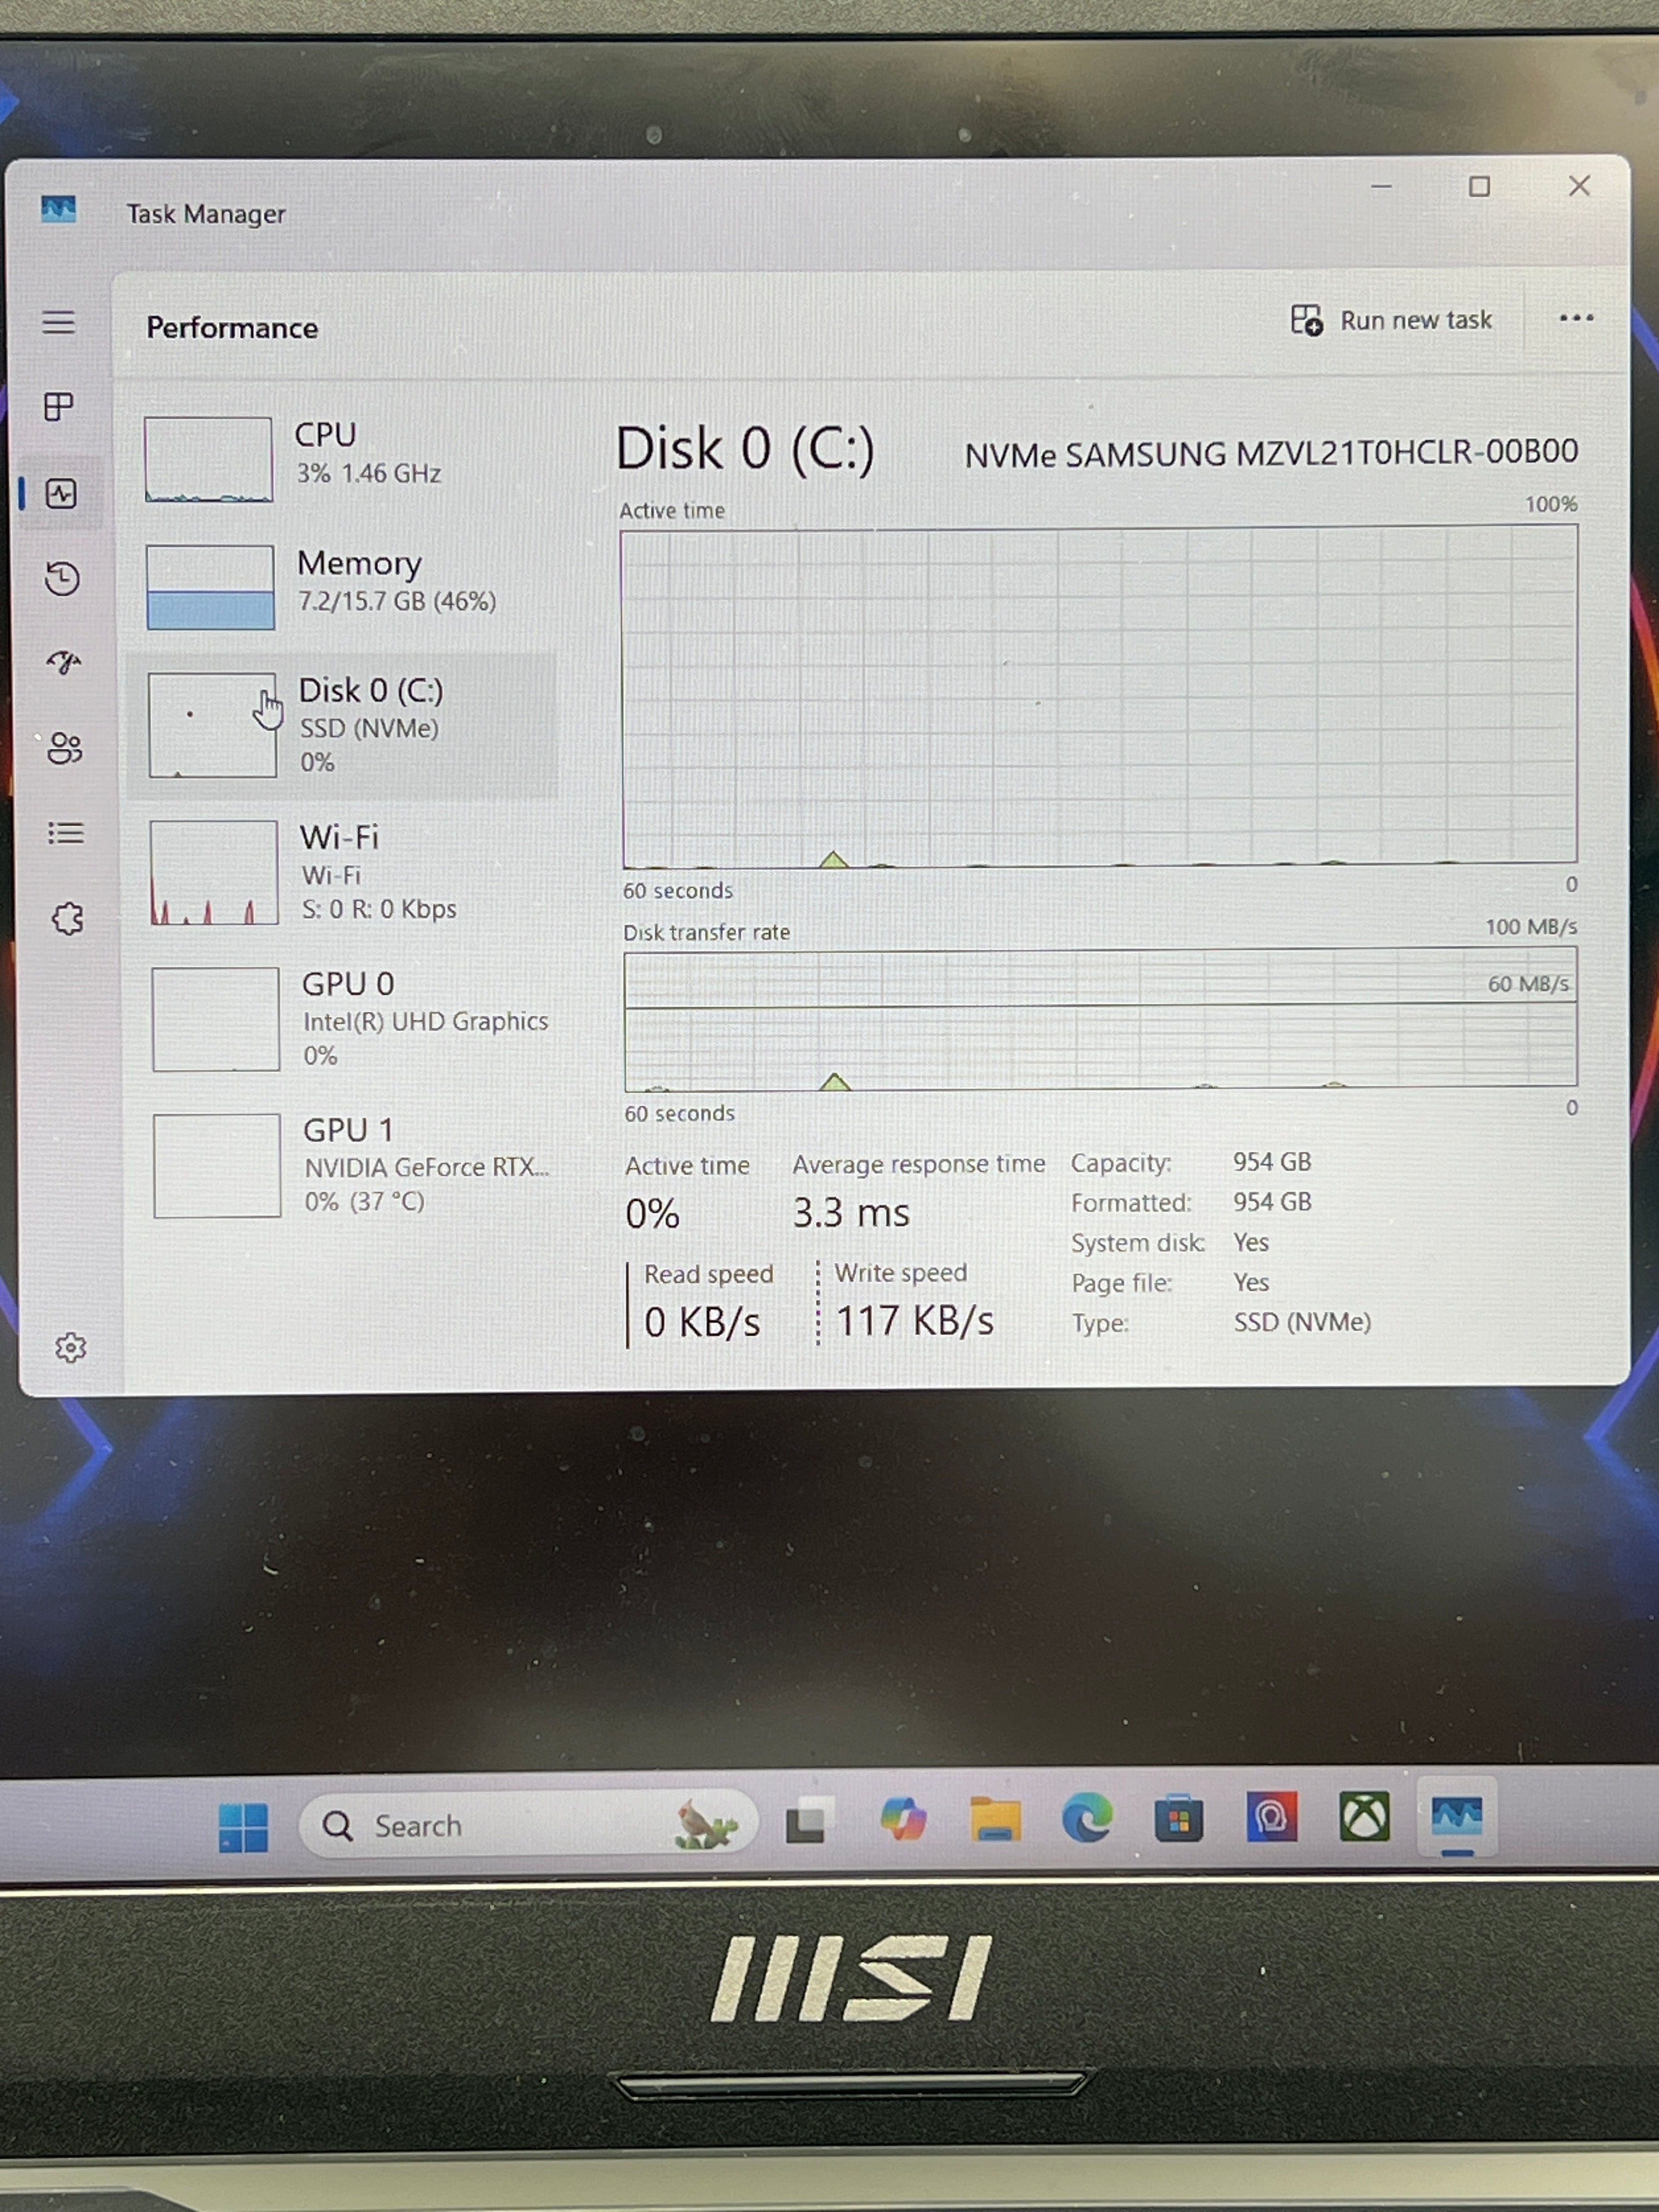1659x2212 pixels.
Task: Click the 0 KB/s read speed value
Action: (x=702, y=1322)
